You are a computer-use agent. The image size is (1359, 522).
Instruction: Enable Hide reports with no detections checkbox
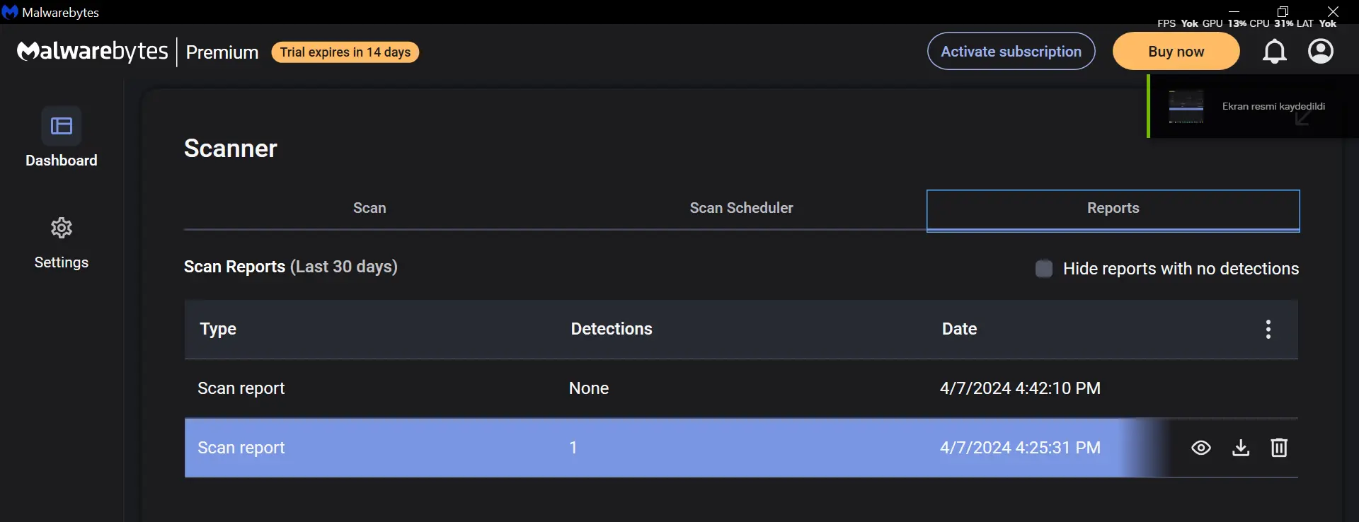[1043, 269]
